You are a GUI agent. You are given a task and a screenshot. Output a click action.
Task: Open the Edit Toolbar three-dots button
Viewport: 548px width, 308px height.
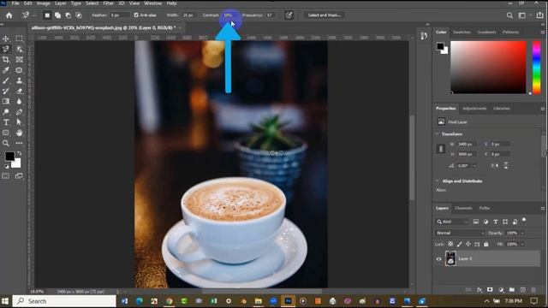point(19,143)
